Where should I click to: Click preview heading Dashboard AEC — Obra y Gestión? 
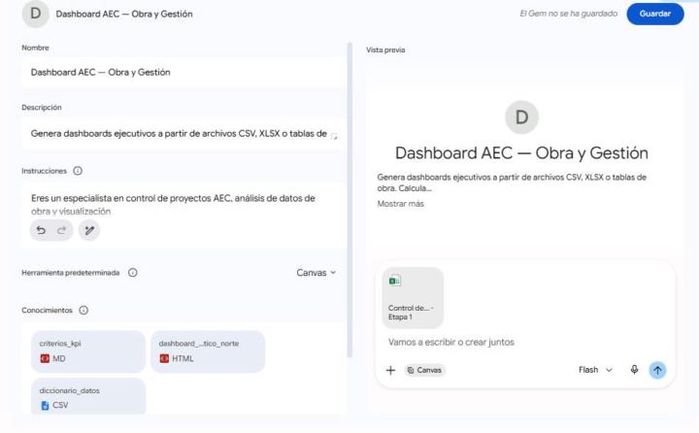click(x=521, y=153)
